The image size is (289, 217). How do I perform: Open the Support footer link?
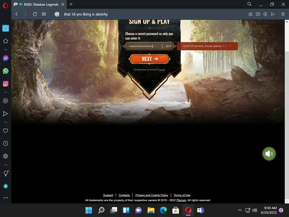coord(108,195)
